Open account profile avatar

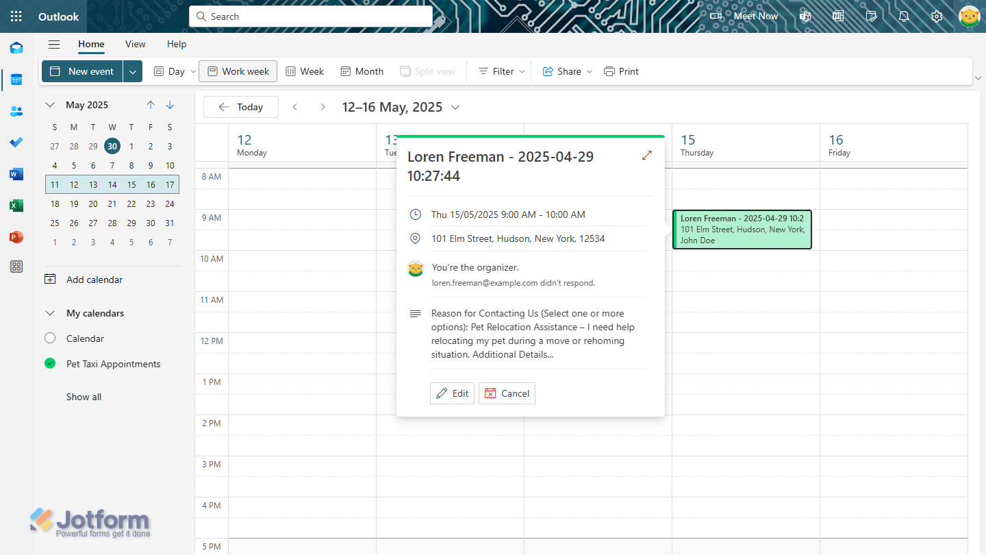tap(970, 16)
